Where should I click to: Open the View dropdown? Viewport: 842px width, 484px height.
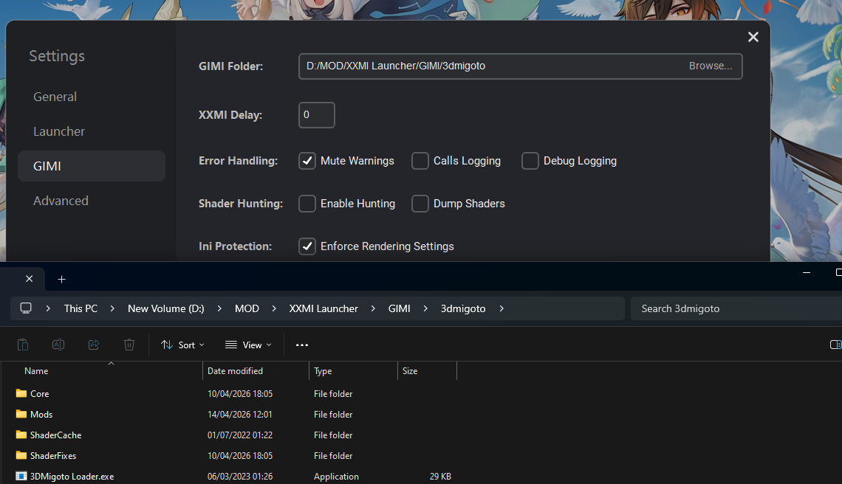(x=248, y=345)
